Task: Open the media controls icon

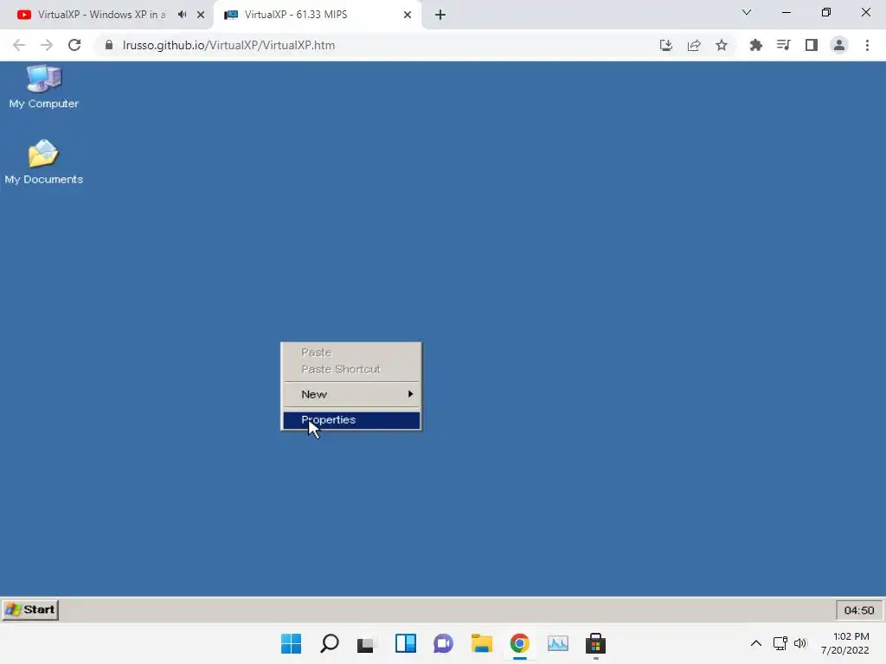Action: [x=784, y=45]
